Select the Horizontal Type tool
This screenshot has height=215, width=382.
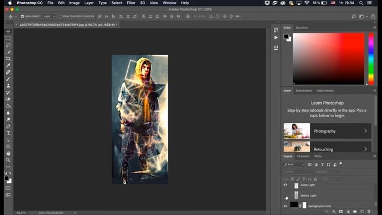[8, 133]
